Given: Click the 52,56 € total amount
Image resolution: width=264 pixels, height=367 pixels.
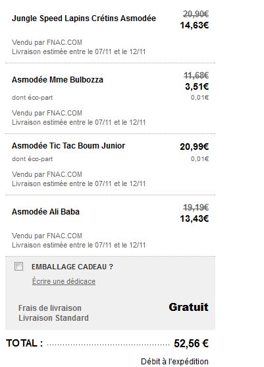Looking at the screenshot, I should pyautogui.click(x=191, y=343).
